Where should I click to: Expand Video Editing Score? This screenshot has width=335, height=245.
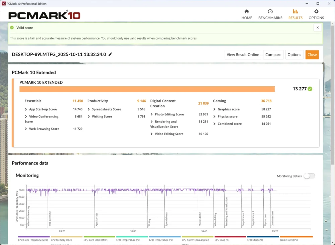[151, 134]
